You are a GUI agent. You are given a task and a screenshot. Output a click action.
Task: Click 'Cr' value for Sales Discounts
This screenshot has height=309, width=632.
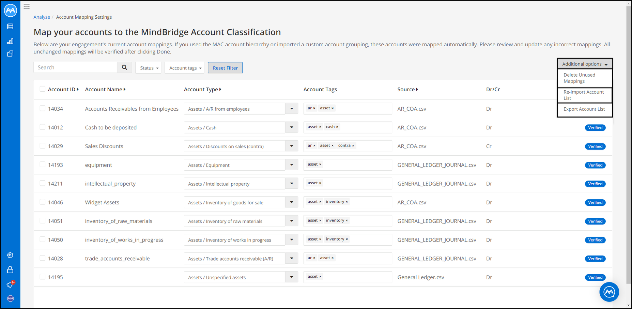pyautogui.click(x=489, y=146)
